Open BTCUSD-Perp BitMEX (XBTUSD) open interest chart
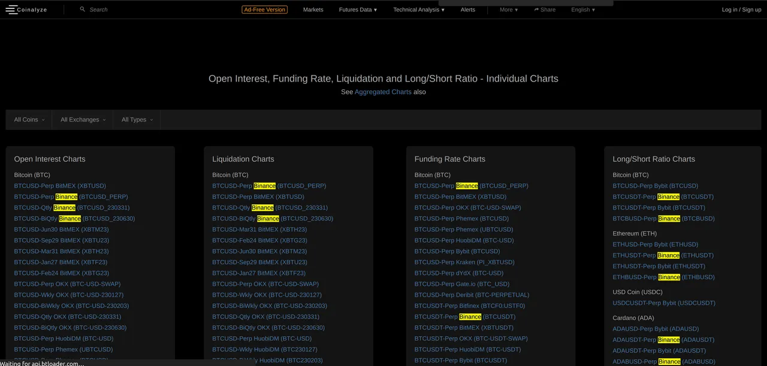 pyautogui.click(x=60, y=186)
